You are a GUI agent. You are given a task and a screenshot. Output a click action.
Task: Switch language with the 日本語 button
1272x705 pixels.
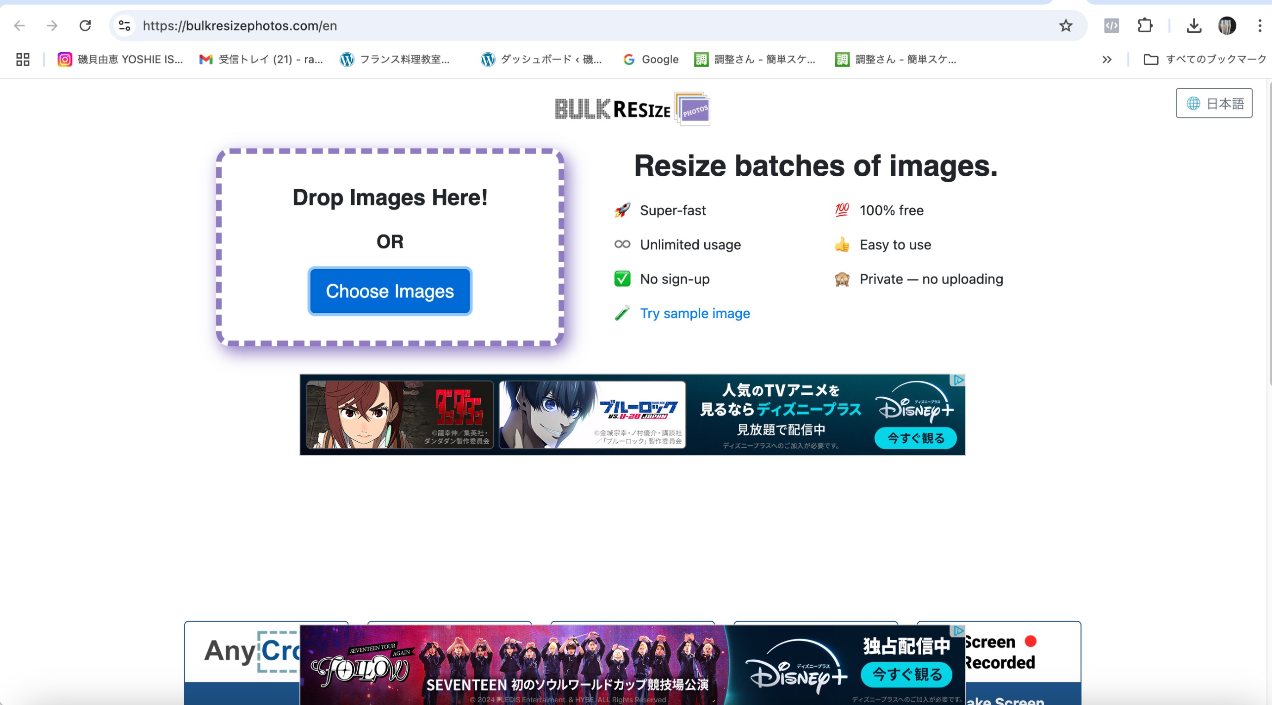coord(1214,103)
